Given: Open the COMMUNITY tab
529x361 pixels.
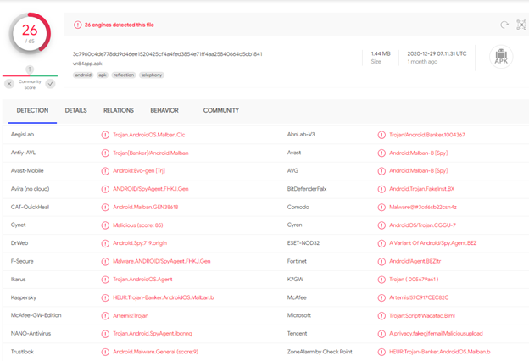Looking at the screenshot, I should (221, 110).
